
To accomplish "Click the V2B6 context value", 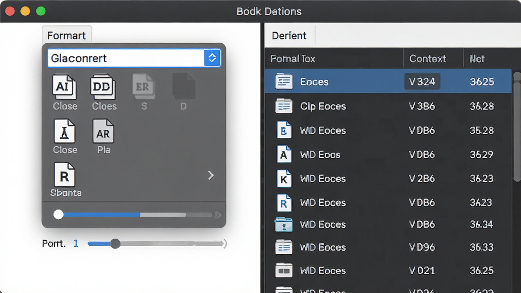I will (x=422, y=179).
